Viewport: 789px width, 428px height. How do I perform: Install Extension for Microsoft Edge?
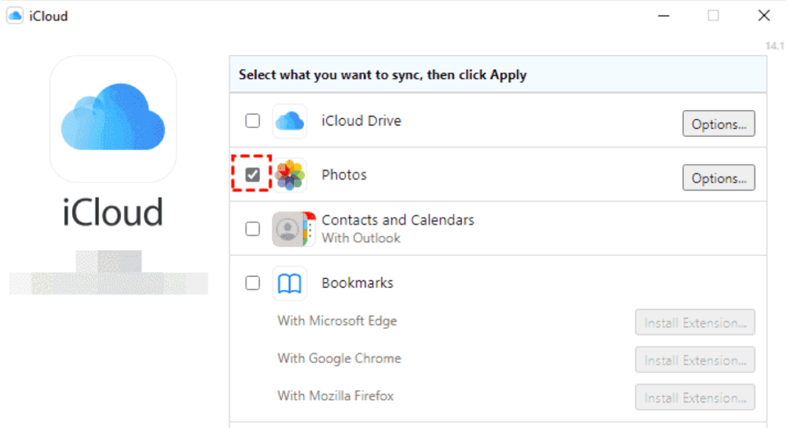695,322
